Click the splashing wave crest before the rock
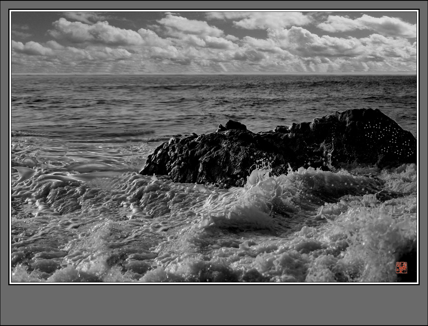This screenshot has width=428, height=326. (x=261, y=183)
